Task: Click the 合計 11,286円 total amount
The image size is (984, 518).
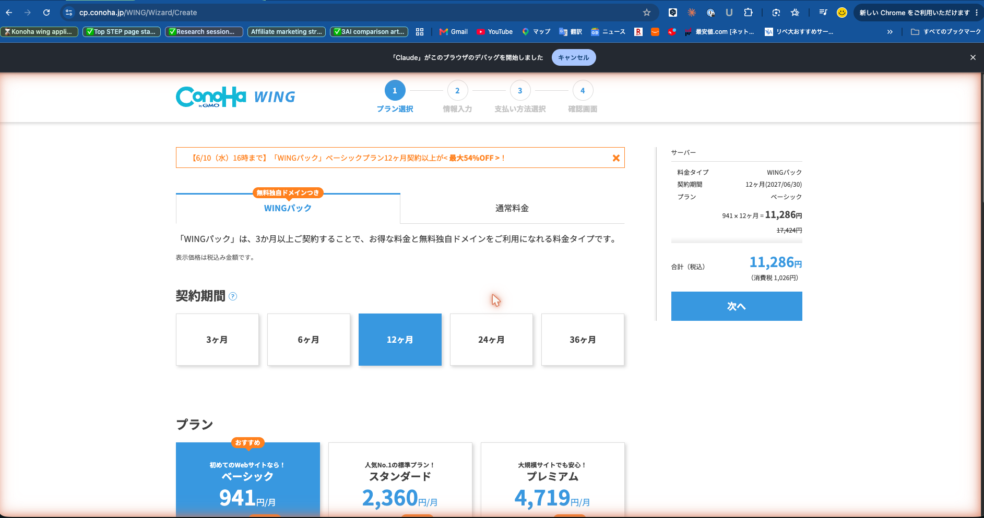Action: tap(776, 262)
